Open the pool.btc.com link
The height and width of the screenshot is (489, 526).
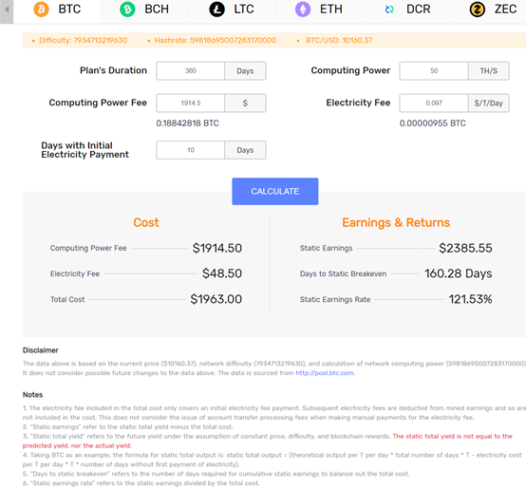coord(325,373)
